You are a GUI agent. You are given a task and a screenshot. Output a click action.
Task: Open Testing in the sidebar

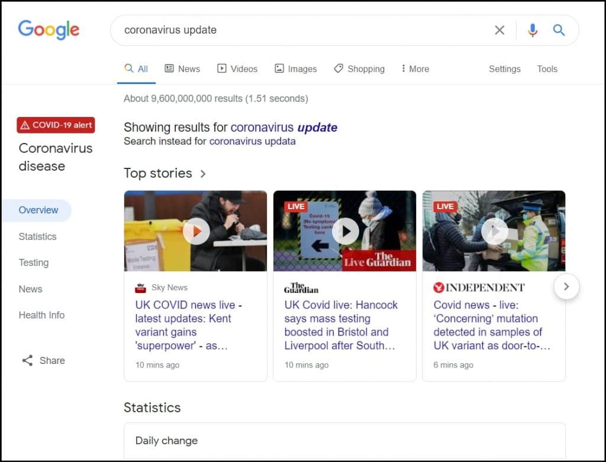[x=34, y=263]
